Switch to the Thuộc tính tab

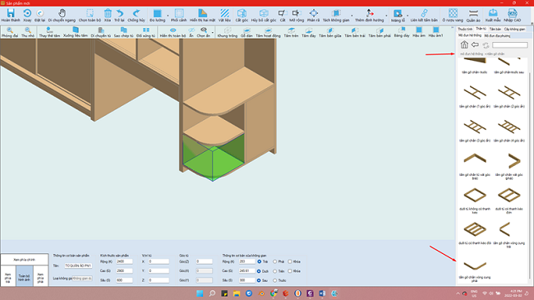pos(465,30)
